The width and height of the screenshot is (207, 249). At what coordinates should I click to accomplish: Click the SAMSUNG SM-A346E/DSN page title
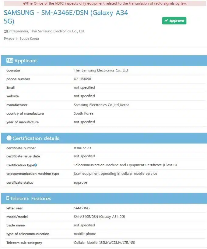[x=65, y=17]
